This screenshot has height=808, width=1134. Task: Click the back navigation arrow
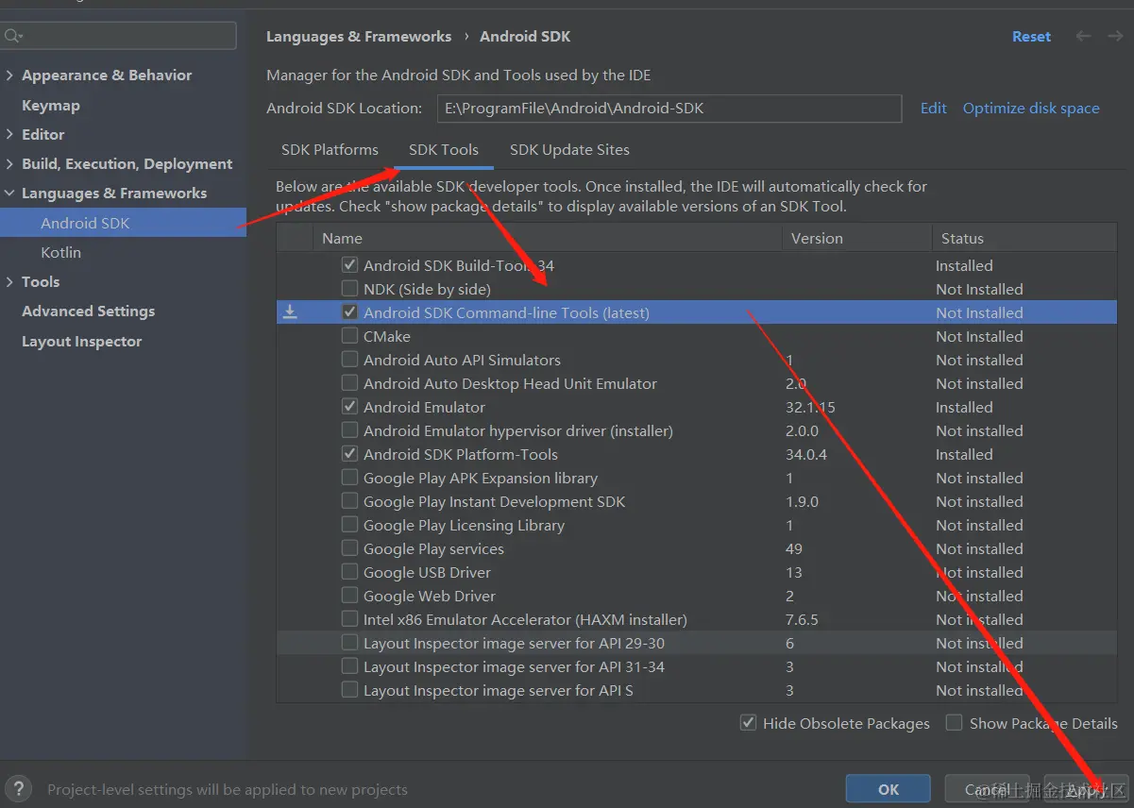coord(1083,36)
